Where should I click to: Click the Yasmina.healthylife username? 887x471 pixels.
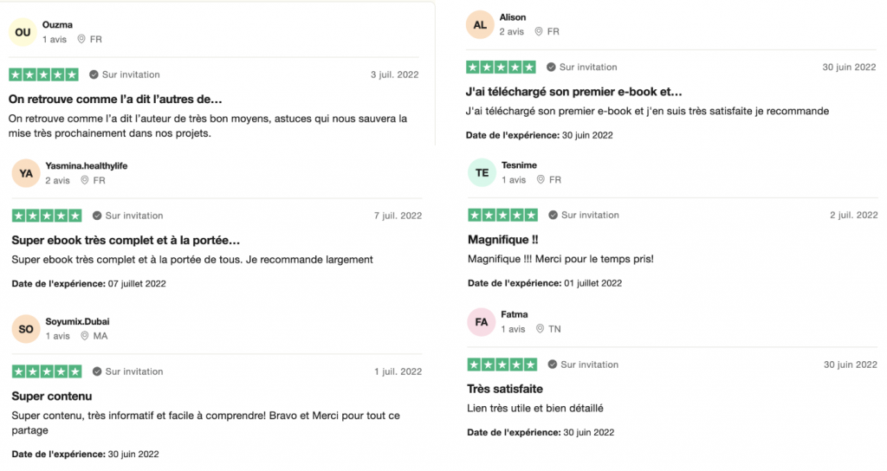(87, 165)
